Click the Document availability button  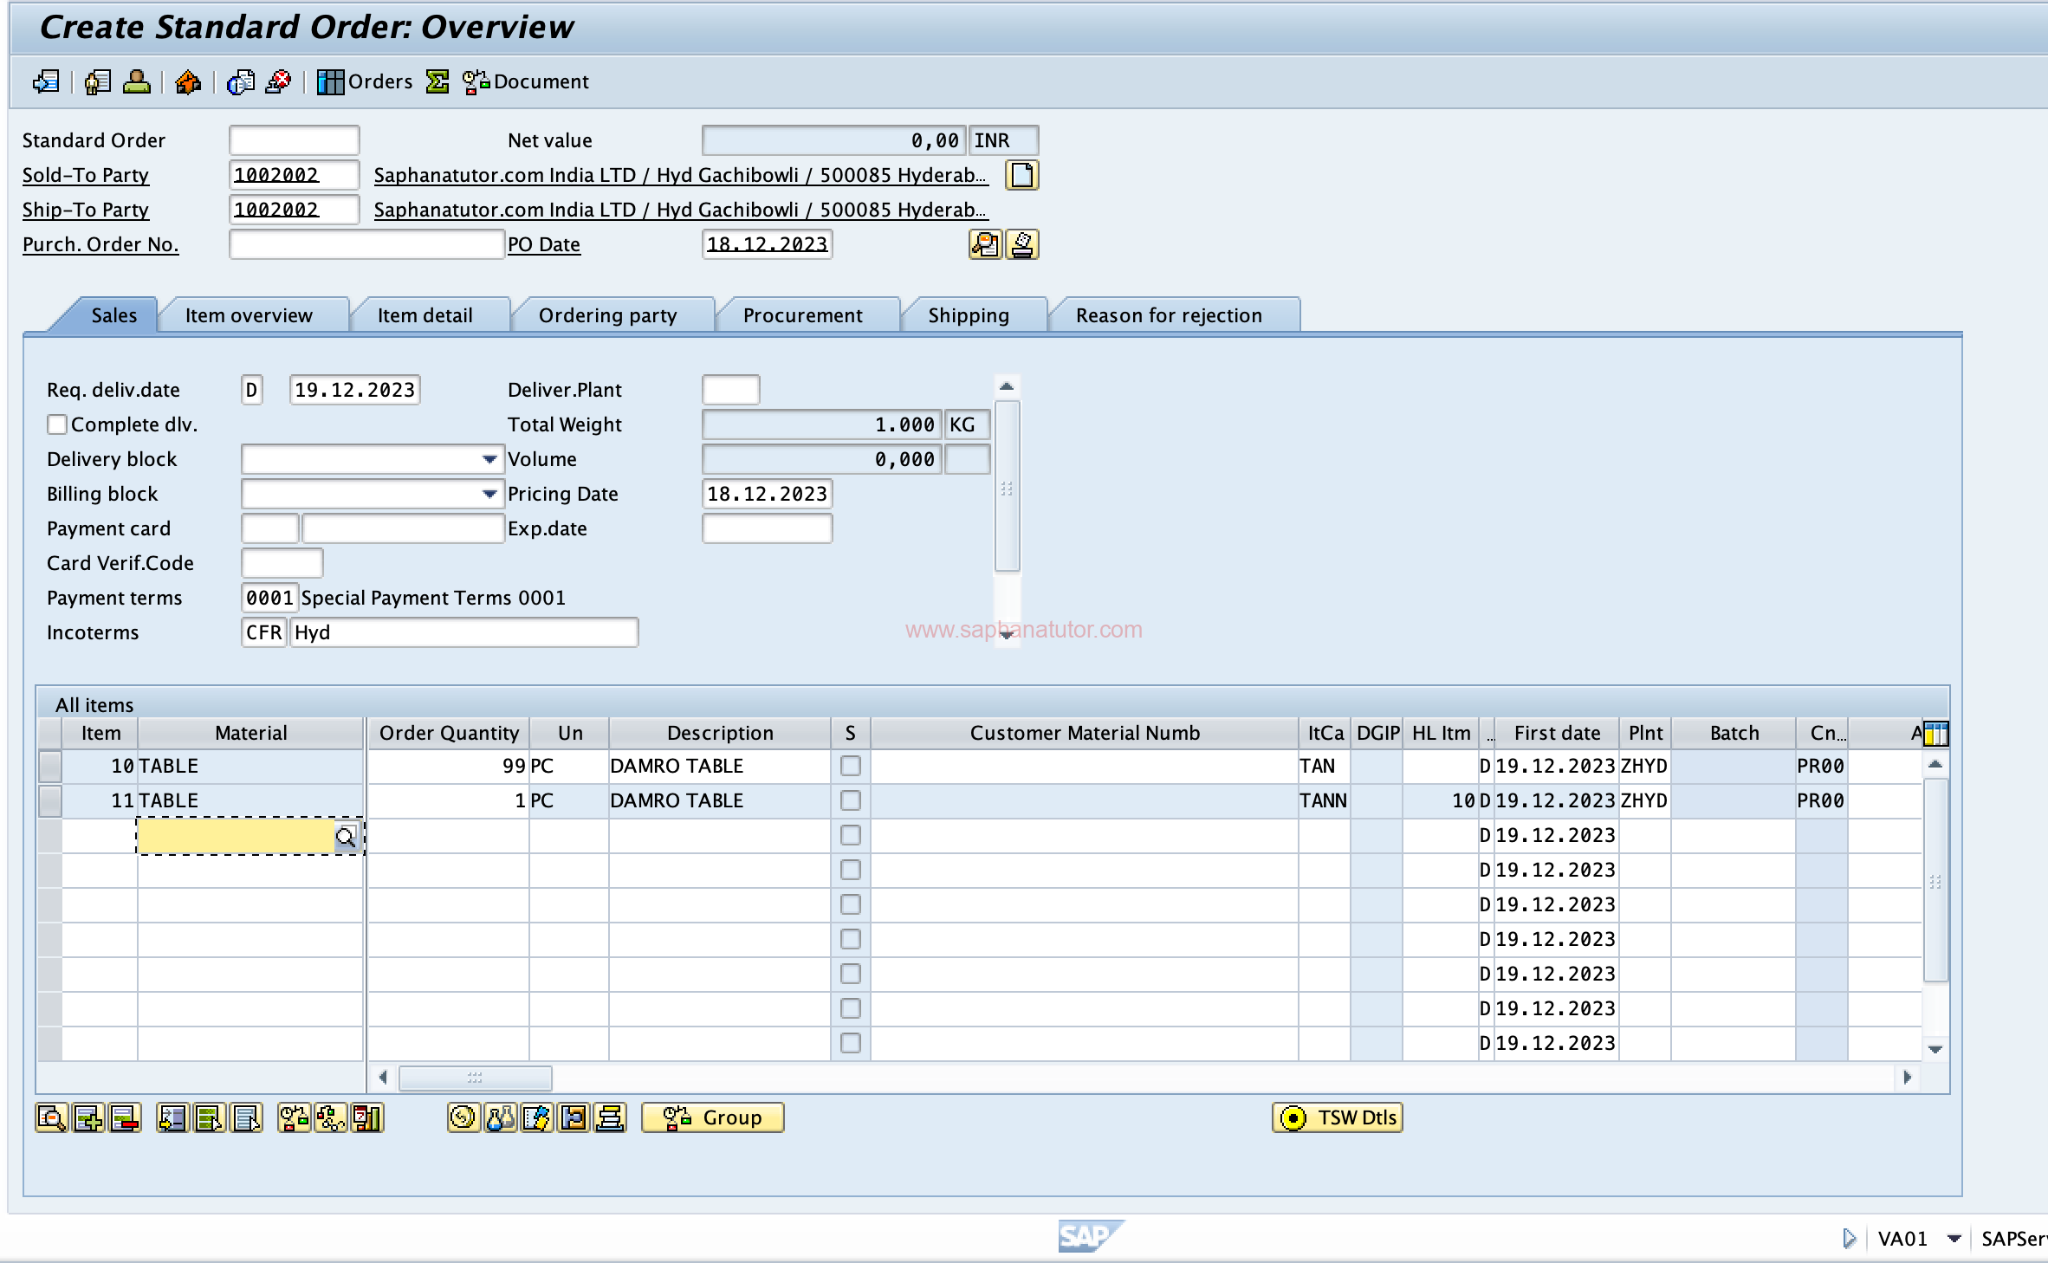tap(525, 81)
